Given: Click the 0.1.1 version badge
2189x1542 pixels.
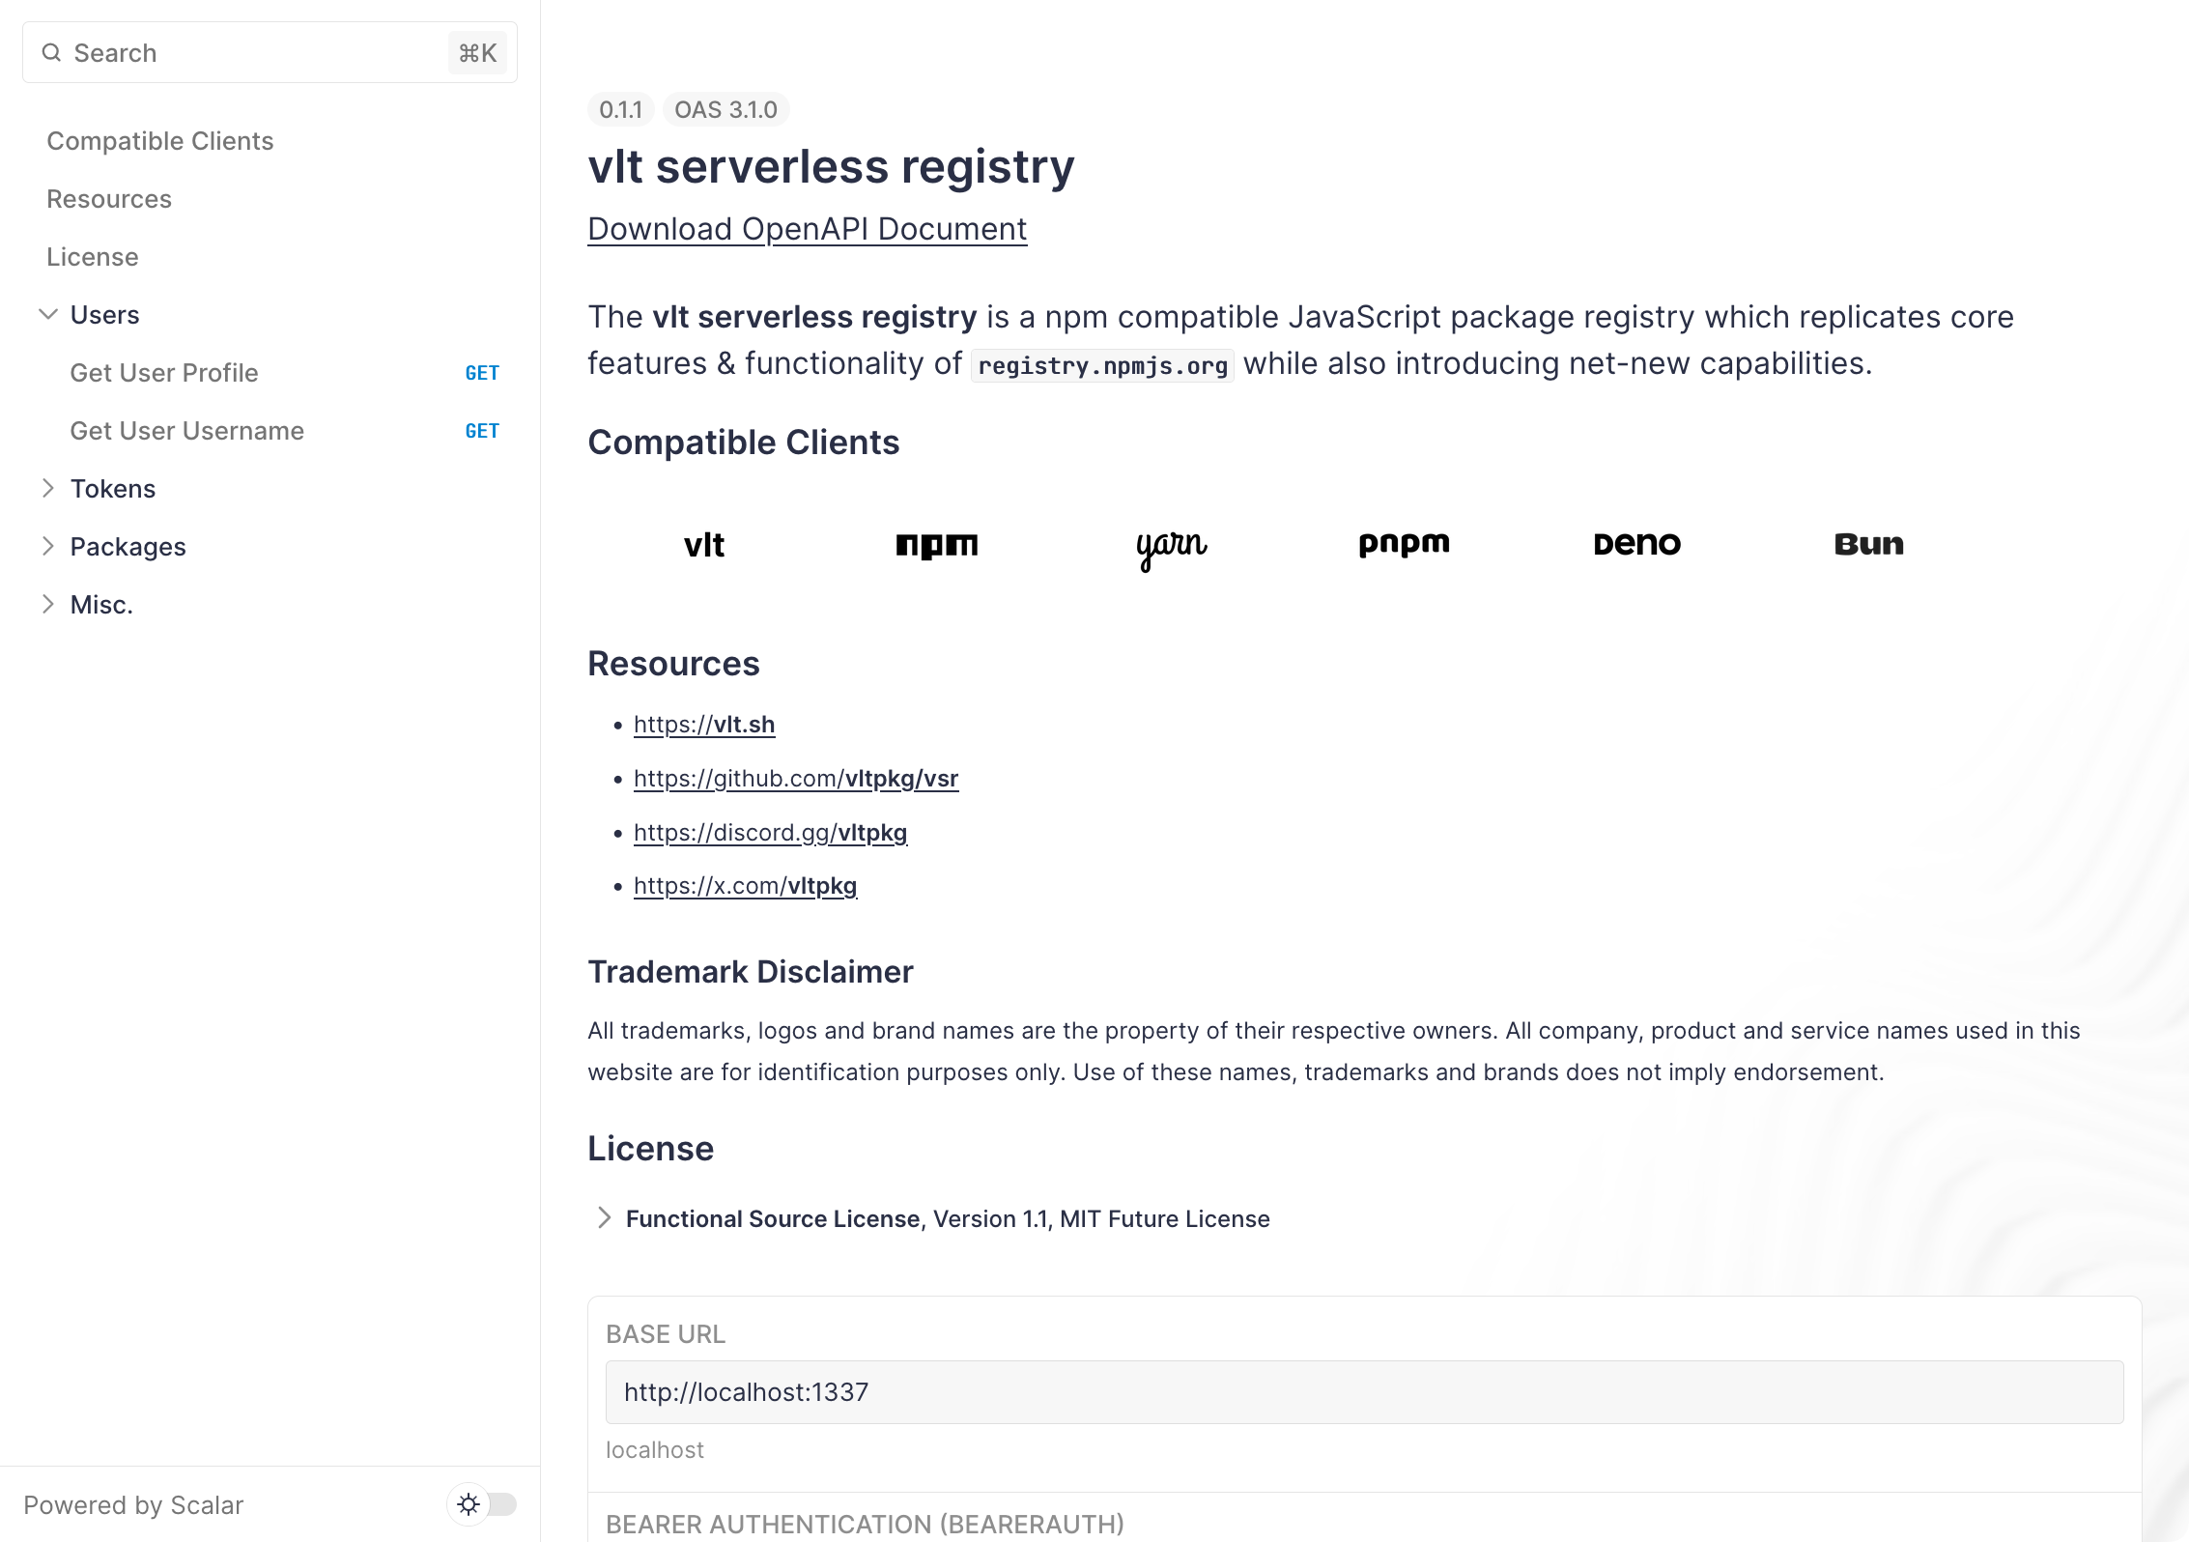Looking at the screenshot, I should [620, 109].
